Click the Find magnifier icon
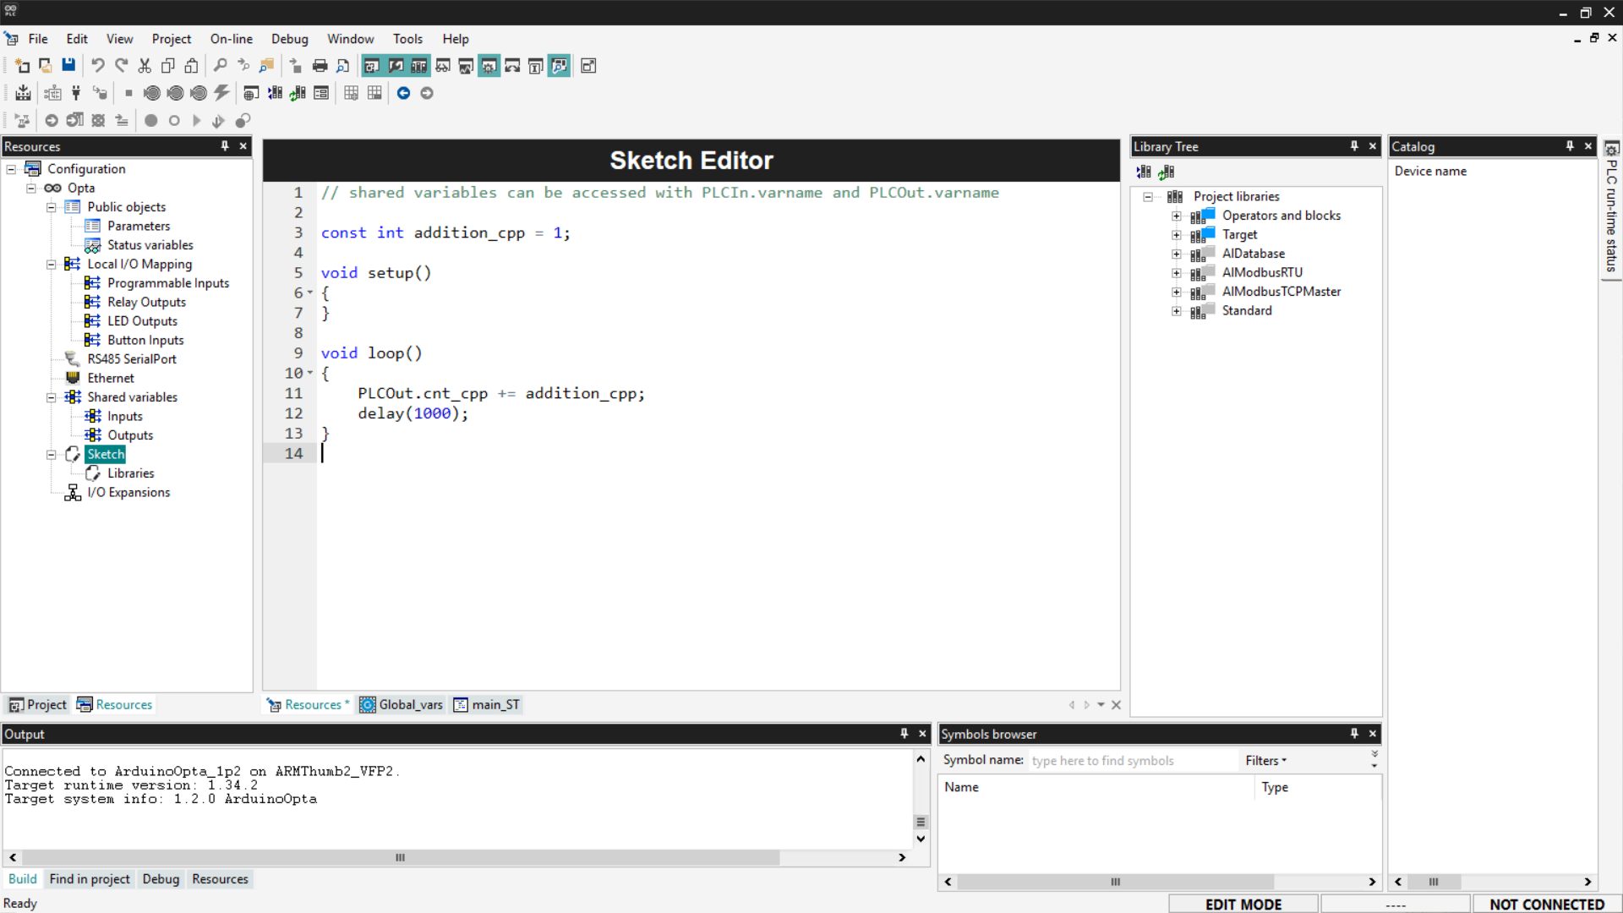The height and width of the screenshot is (913, 1623). click(220, 66)
